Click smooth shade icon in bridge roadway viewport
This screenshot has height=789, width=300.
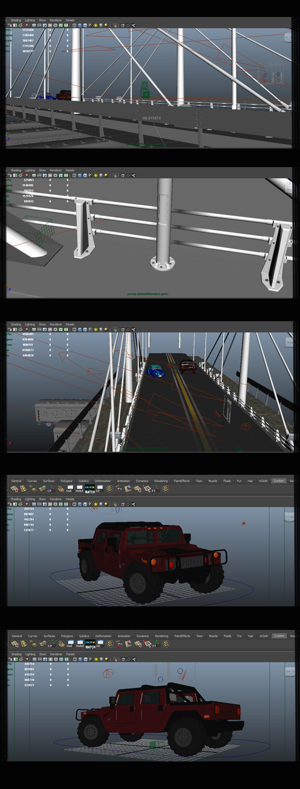tap(79, 329)
